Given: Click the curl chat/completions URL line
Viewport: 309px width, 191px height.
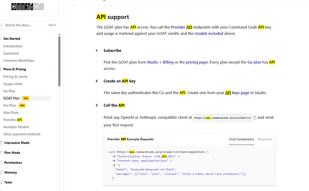Looking at the screenshot, I should point(159,152).
